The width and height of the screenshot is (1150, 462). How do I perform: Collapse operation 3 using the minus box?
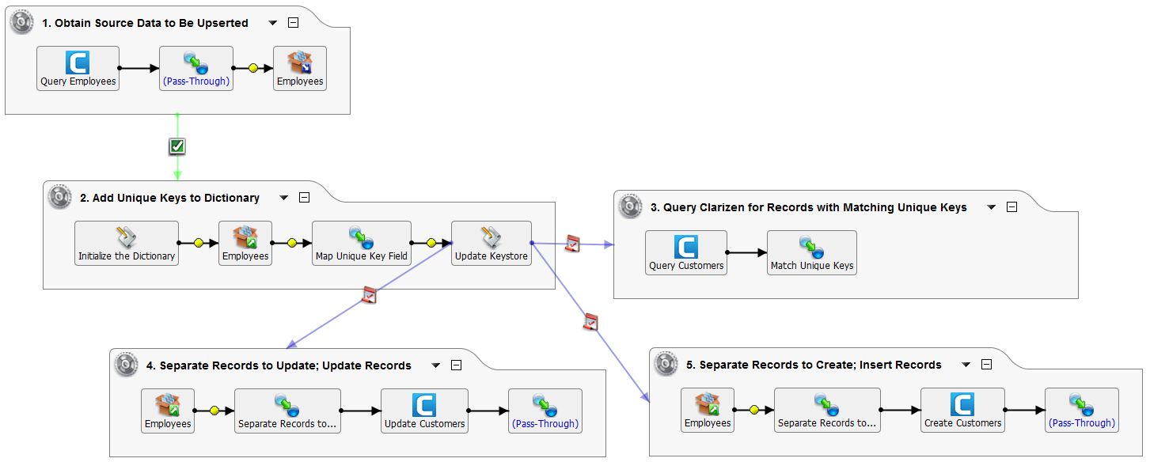(1011, 207)
